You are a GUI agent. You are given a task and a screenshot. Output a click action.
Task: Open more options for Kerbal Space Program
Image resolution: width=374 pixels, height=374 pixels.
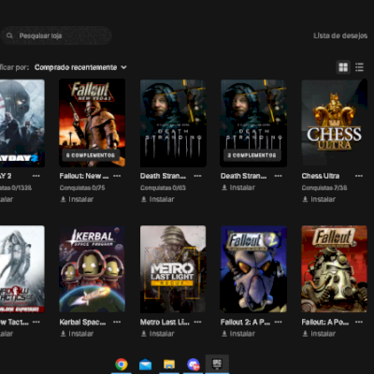tap(117, 322)
